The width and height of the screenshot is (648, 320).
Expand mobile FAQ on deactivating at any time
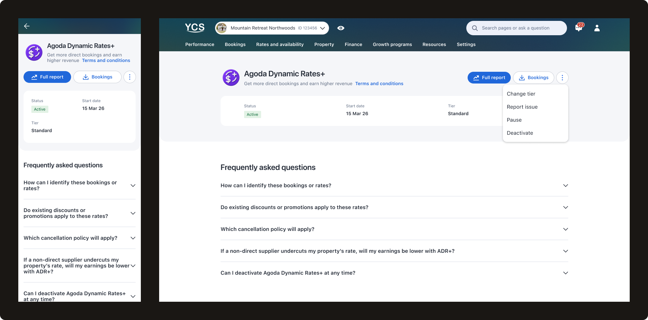(79, 293)
